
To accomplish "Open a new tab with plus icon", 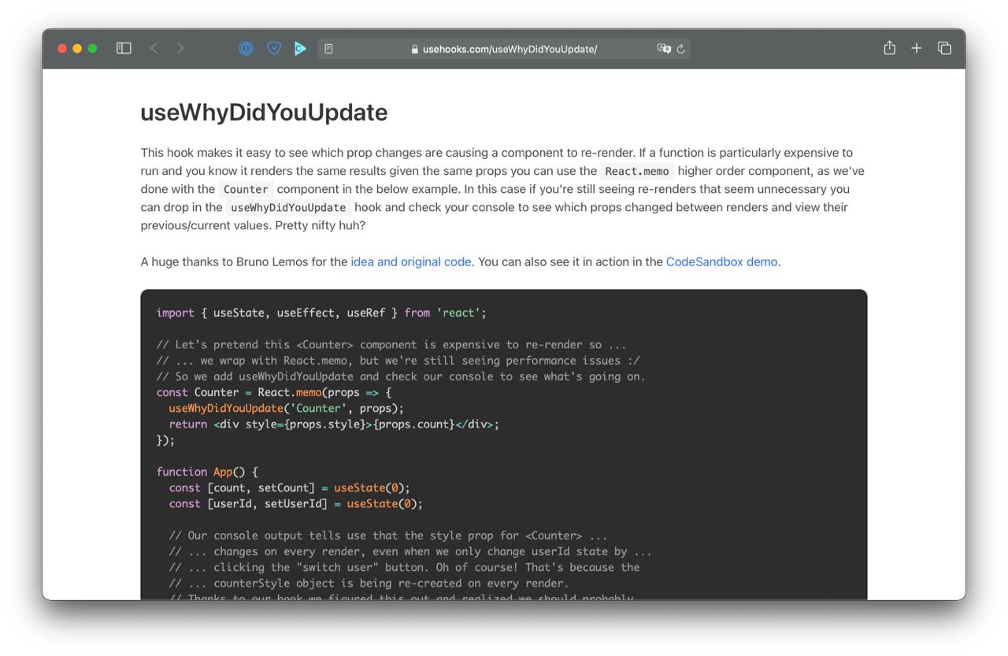I will pyautogui.click(x=917, y=48).
